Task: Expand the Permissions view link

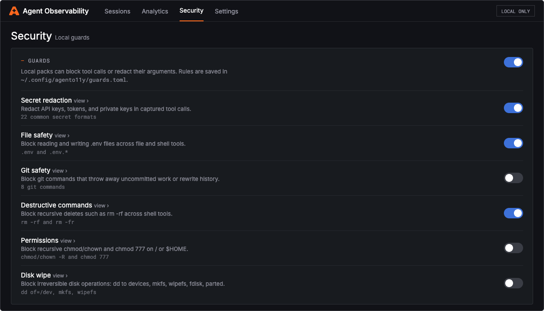Action: click(68, 241)
